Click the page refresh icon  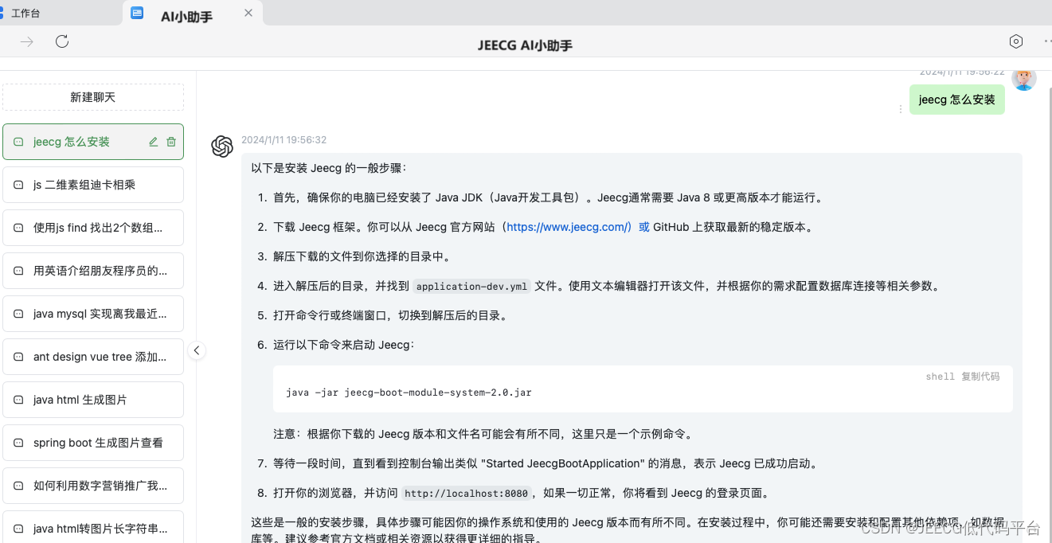(62, 41)
